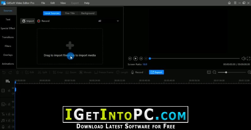Click the microphone Record voiceover button
Image resolution: width=251 pixels, height=130 pixels.
coord(137,72)
